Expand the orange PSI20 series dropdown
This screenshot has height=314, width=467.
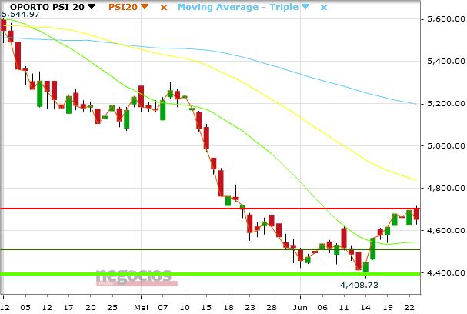coord(145,7)
